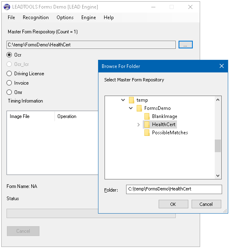Viewport: 229px width, 249px height.
Task: Select the Ocr radio button
Action: (9, 55)
